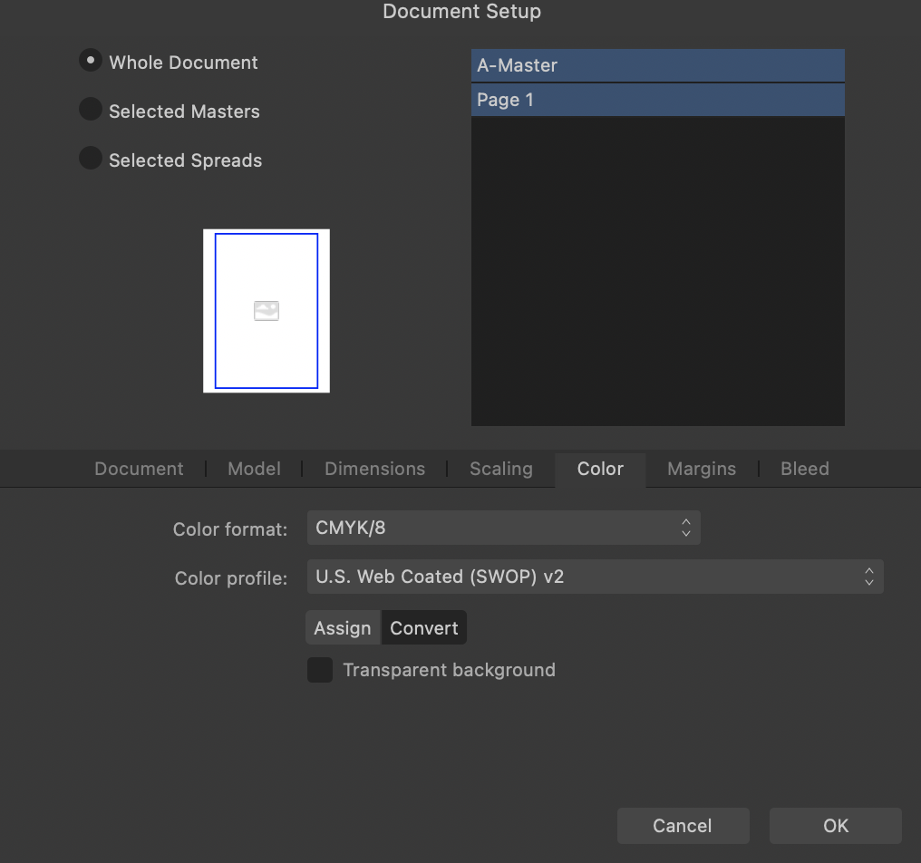Click the image placeholder icon in preview
Screen dimensions: 921x863
pyautogui.click(x=267, y=311)
